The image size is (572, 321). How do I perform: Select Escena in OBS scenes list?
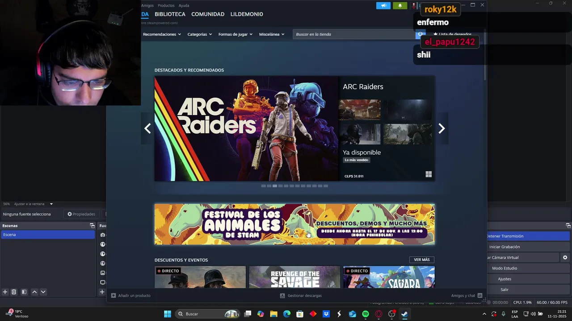(48, 235)
